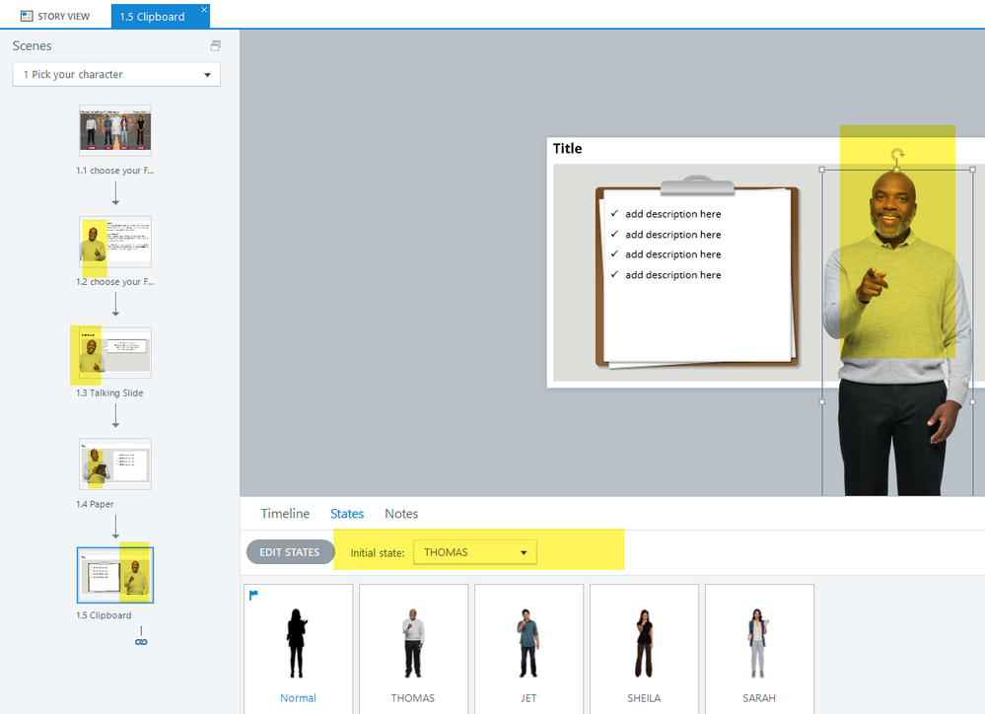
Task: Open the Pick your character scene dropdown
Action: (x=116, y=74)
